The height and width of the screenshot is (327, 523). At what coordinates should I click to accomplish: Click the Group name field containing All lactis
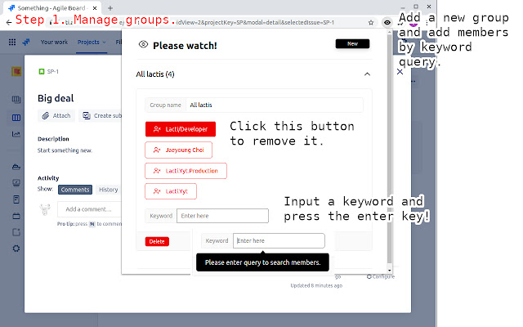[275, 105]
